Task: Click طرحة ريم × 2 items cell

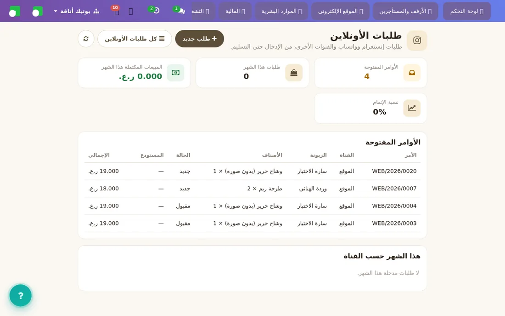Action: click(264, 189)
